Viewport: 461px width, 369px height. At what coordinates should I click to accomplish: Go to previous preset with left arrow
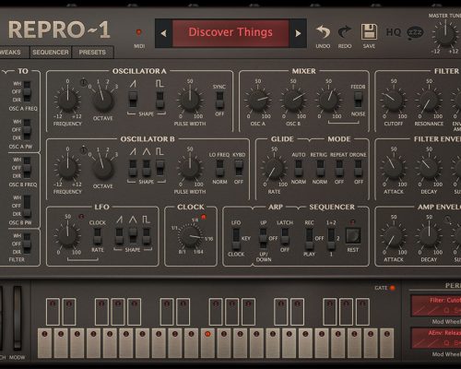163,33
